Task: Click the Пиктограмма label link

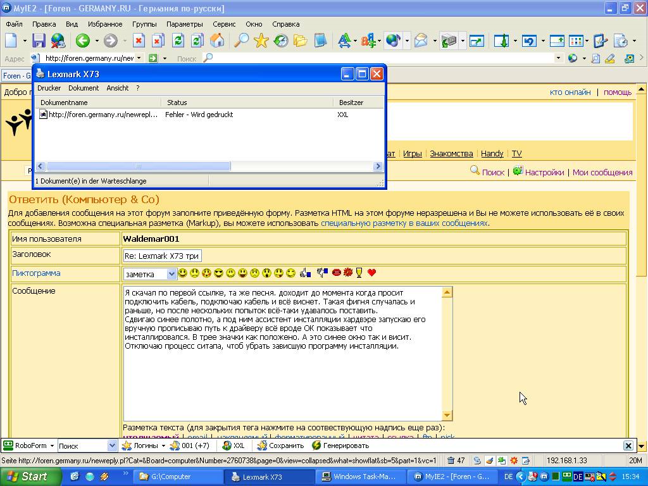Action: pyautogui.click(x=36, y=273)
